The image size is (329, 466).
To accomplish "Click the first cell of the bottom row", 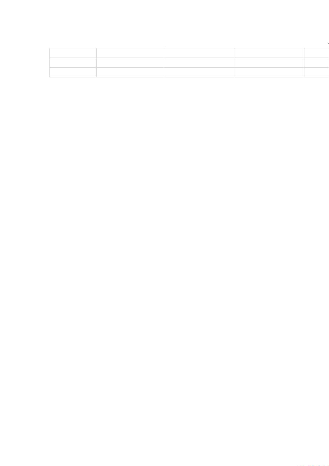I will coord(73,72).
